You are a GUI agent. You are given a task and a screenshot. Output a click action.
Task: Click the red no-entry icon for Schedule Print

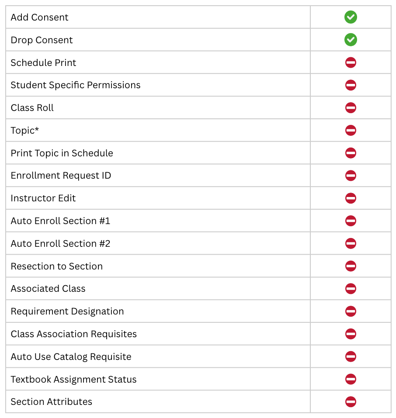click(x=351, y=62)
